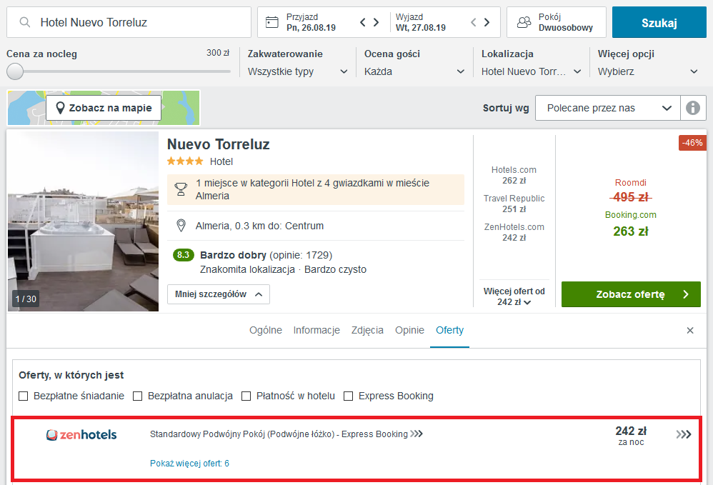Click the trophy icon in ranking banner
This screenshot has height=485, width=713.
pyautogui.click(x=181, y=189)
